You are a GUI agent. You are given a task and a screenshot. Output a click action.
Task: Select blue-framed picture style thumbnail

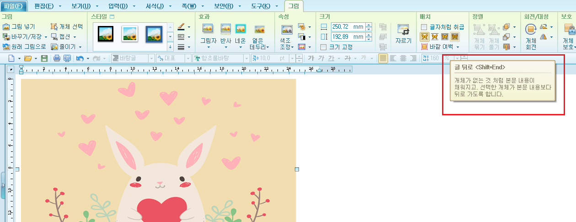coord(154,33)
